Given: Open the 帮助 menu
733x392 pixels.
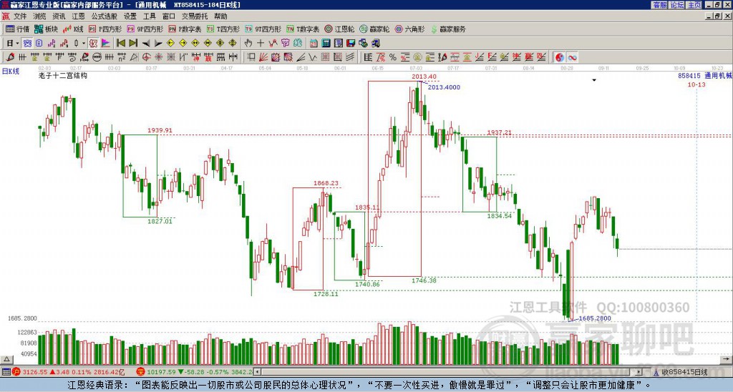Looking at the screenshot, I should (x=220, y=16).
